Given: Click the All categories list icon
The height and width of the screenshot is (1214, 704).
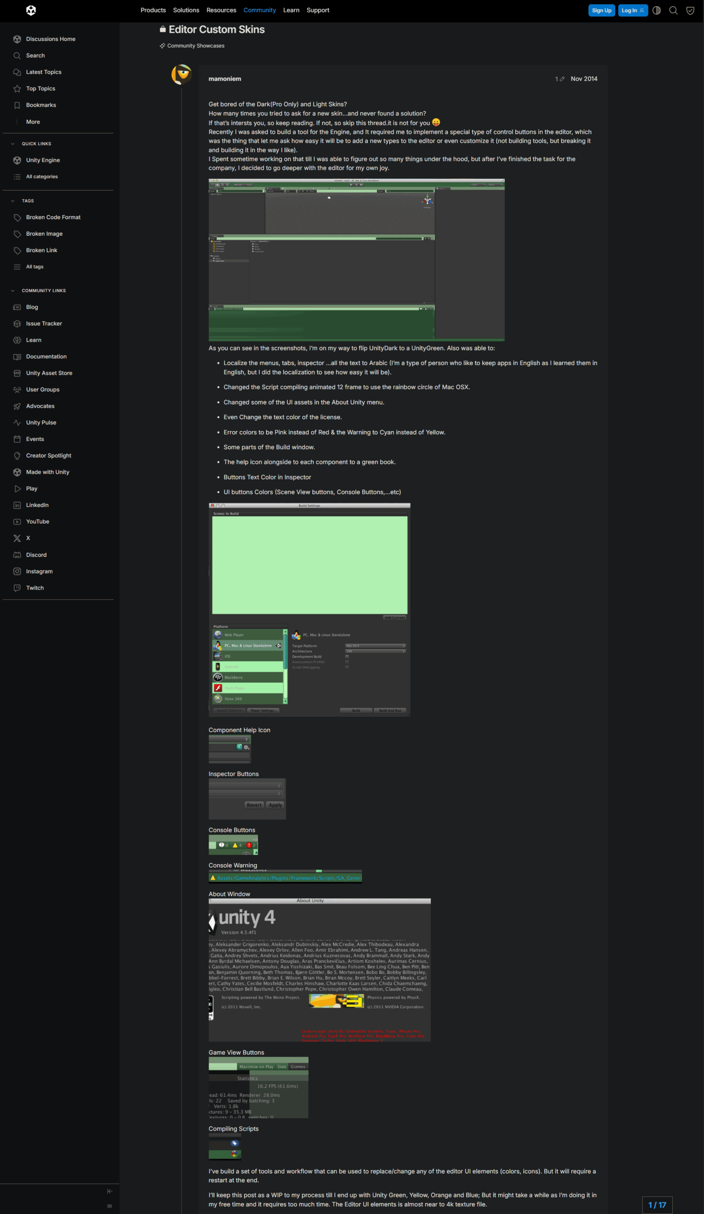Looking at the screenshot, I should point(18,177).
